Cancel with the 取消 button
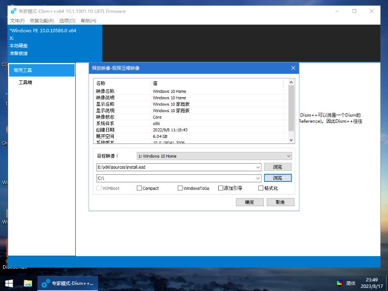The height and width of the screenshot is (291, 388). 280,202
